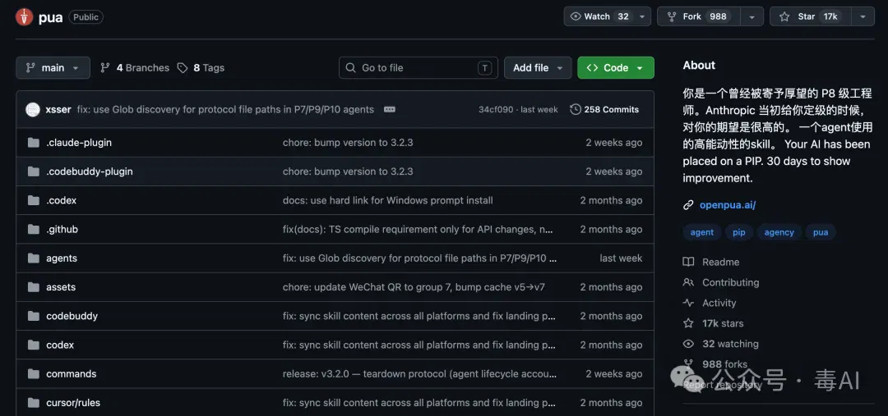Click the folder icon for codex
Image resolution: width=888 pixels, height=416 pixels.
(34, 345)
